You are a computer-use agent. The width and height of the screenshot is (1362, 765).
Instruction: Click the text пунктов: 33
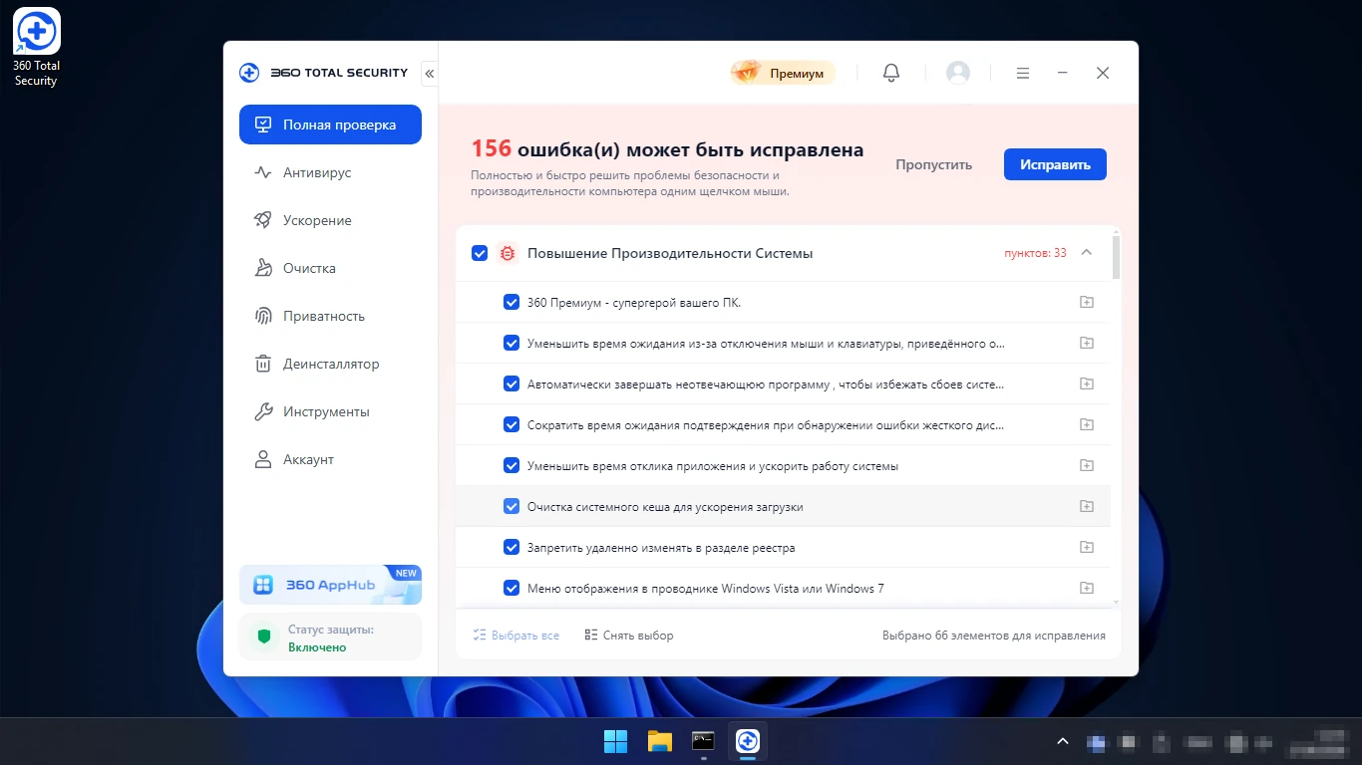[1035, 253]
